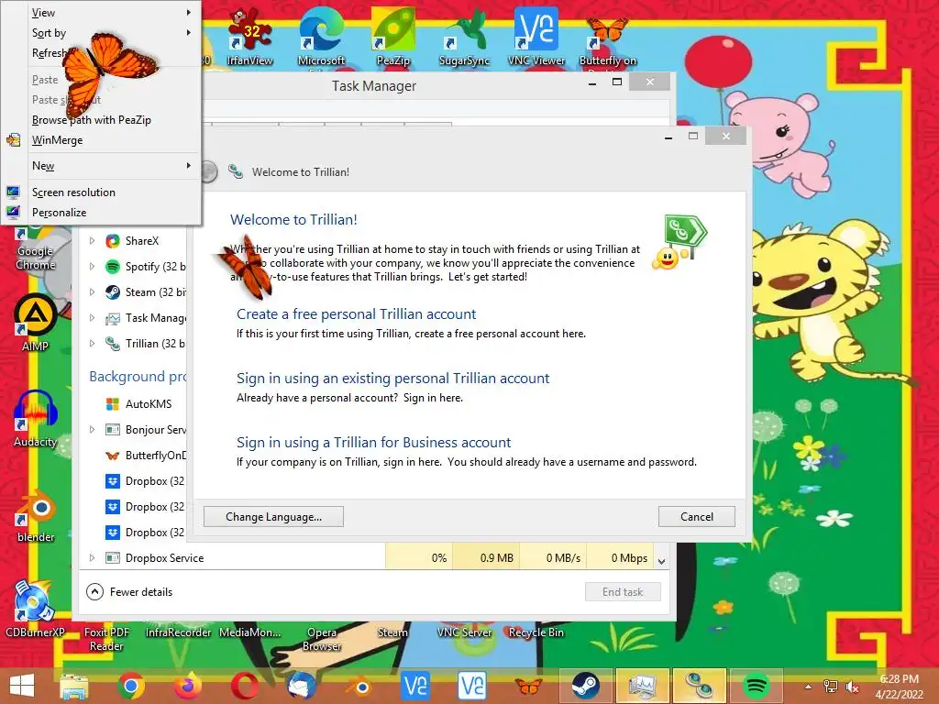Click the 0 MB/s disk cell
The width and height of the screenshot is (939, 704).
pyautogui.click(x=553, y=558)
